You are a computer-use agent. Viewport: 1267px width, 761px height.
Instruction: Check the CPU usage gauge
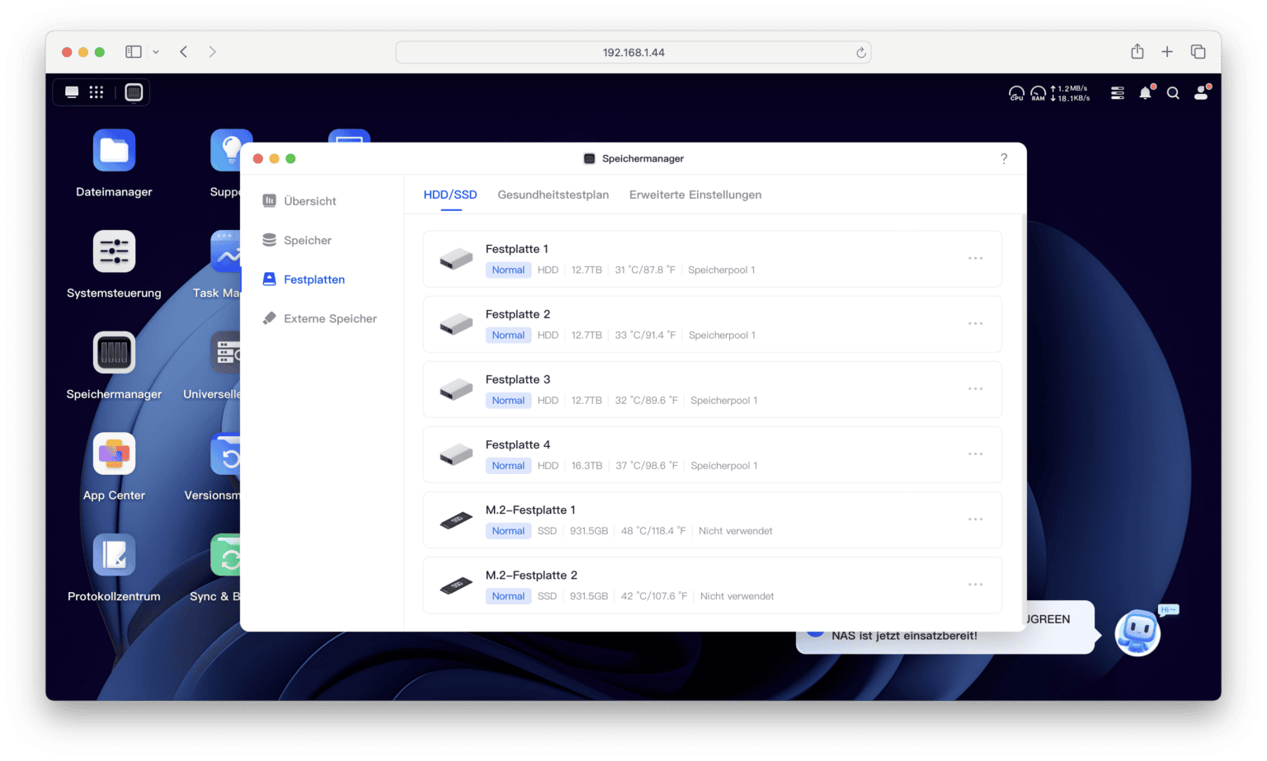1016,93
